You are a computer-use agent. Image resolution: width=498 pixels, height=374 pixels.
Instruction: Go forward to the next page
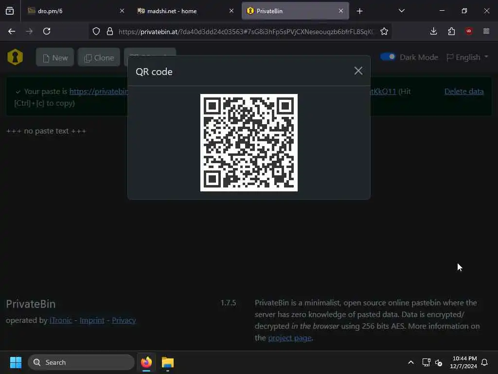(29, 31)
